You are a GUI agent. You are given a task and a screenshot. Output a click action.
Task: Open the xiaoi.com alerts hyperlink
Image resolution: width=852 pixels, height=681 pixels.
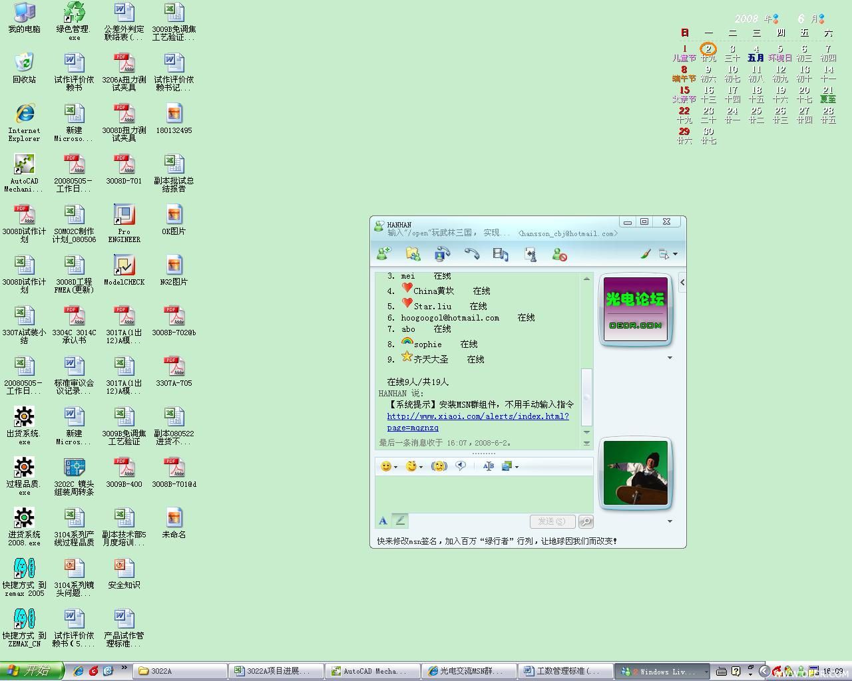click(478, 422)
